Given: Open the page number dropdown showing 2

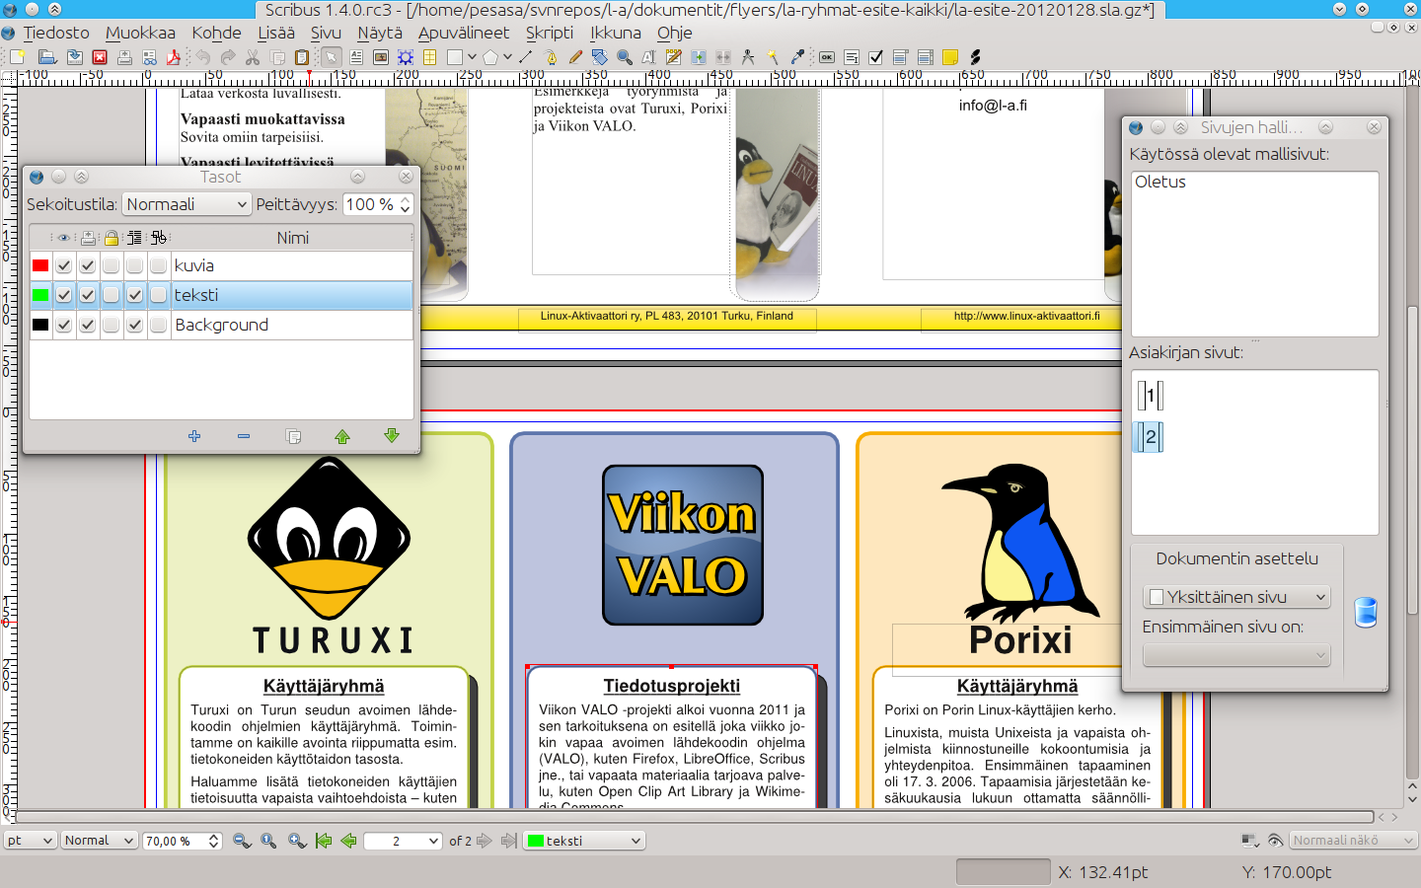Looking at the screenshot, I should (403, 841).
